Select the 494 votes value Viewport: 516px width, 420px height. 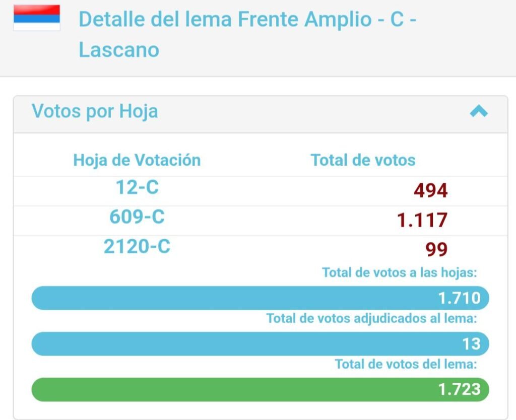(431, 191)
